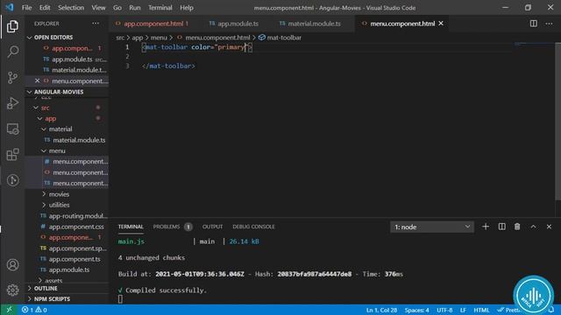This screenshot has height=315, width=561.
Task: Change language mode via HTML entry
Action: coord(481,310)
